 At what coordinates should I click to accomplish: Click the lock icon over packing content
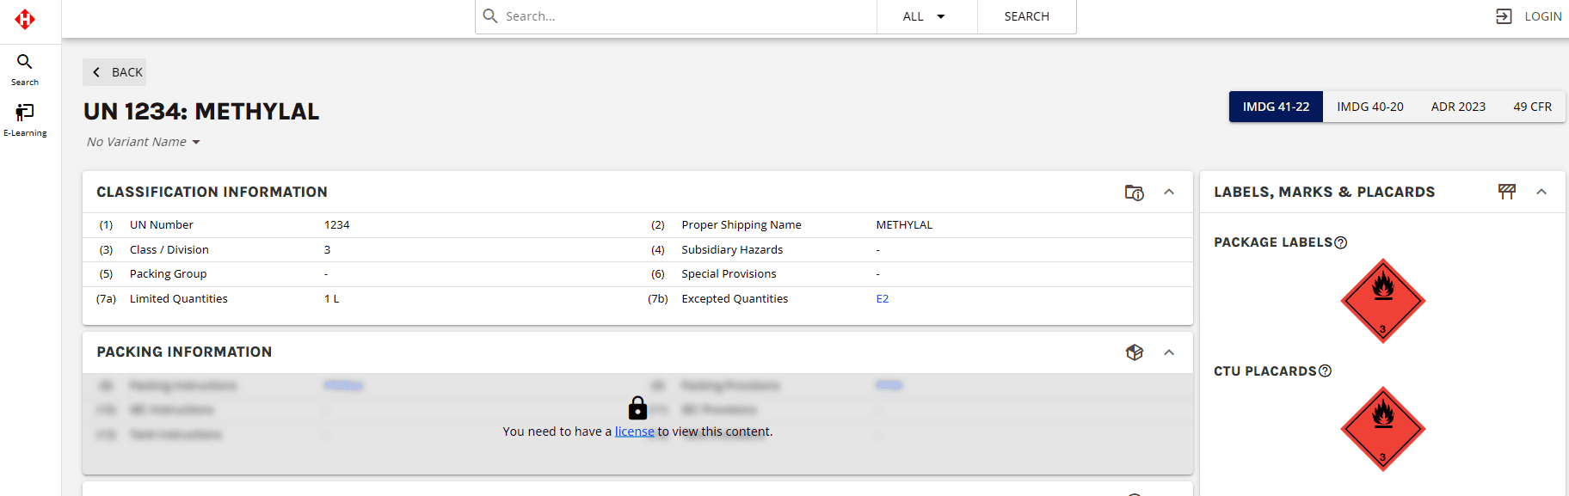coord(637,407)
